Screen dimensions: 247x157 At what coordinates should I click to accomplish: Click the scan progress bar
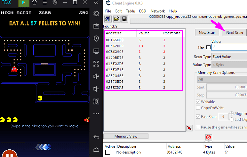[x=188, y=21]
